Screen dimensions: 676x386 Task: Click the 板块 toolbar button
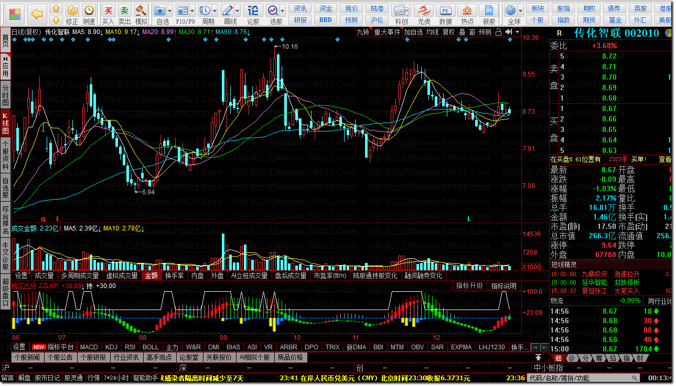click(x=538, y=8)
